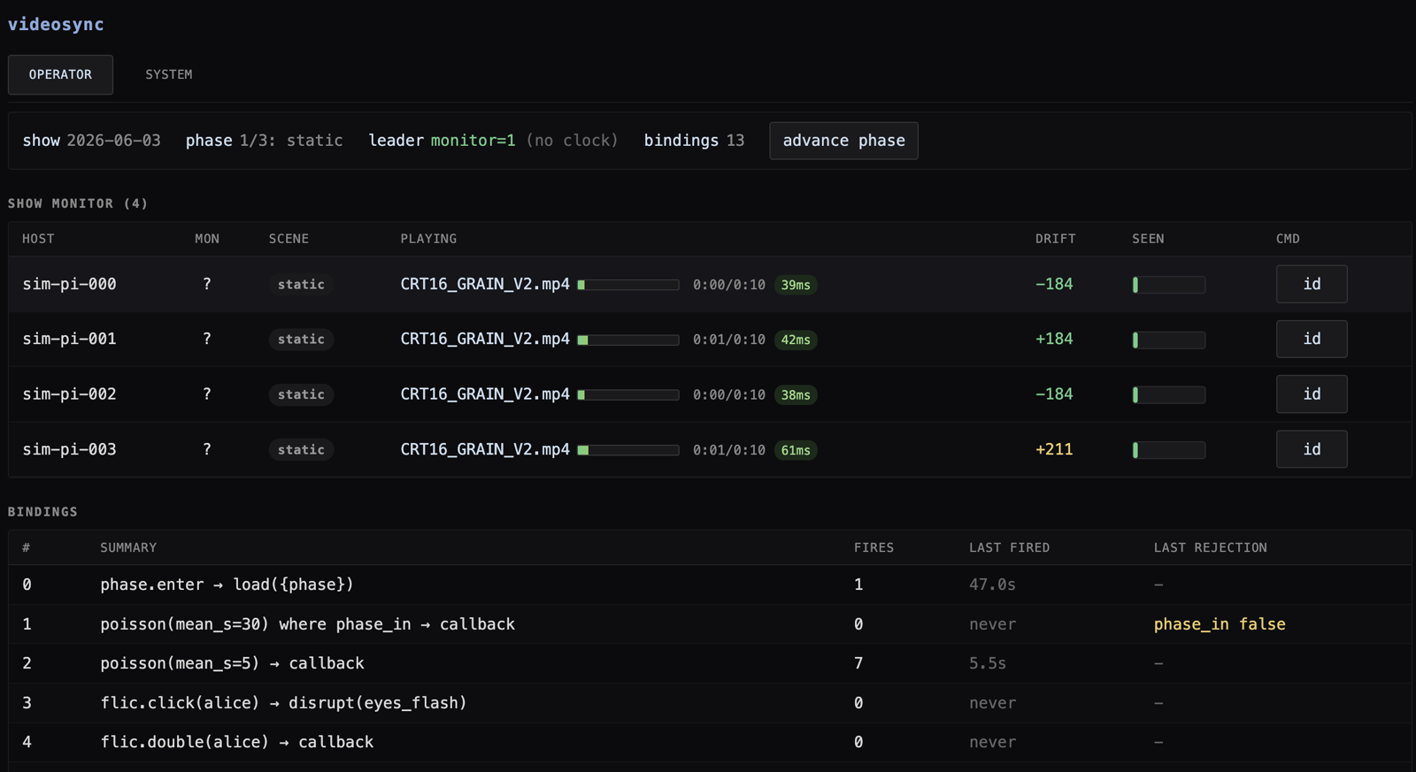
Task: Click the 61ms latency badge
Action: pyautogui.click(x=796, y=450)
